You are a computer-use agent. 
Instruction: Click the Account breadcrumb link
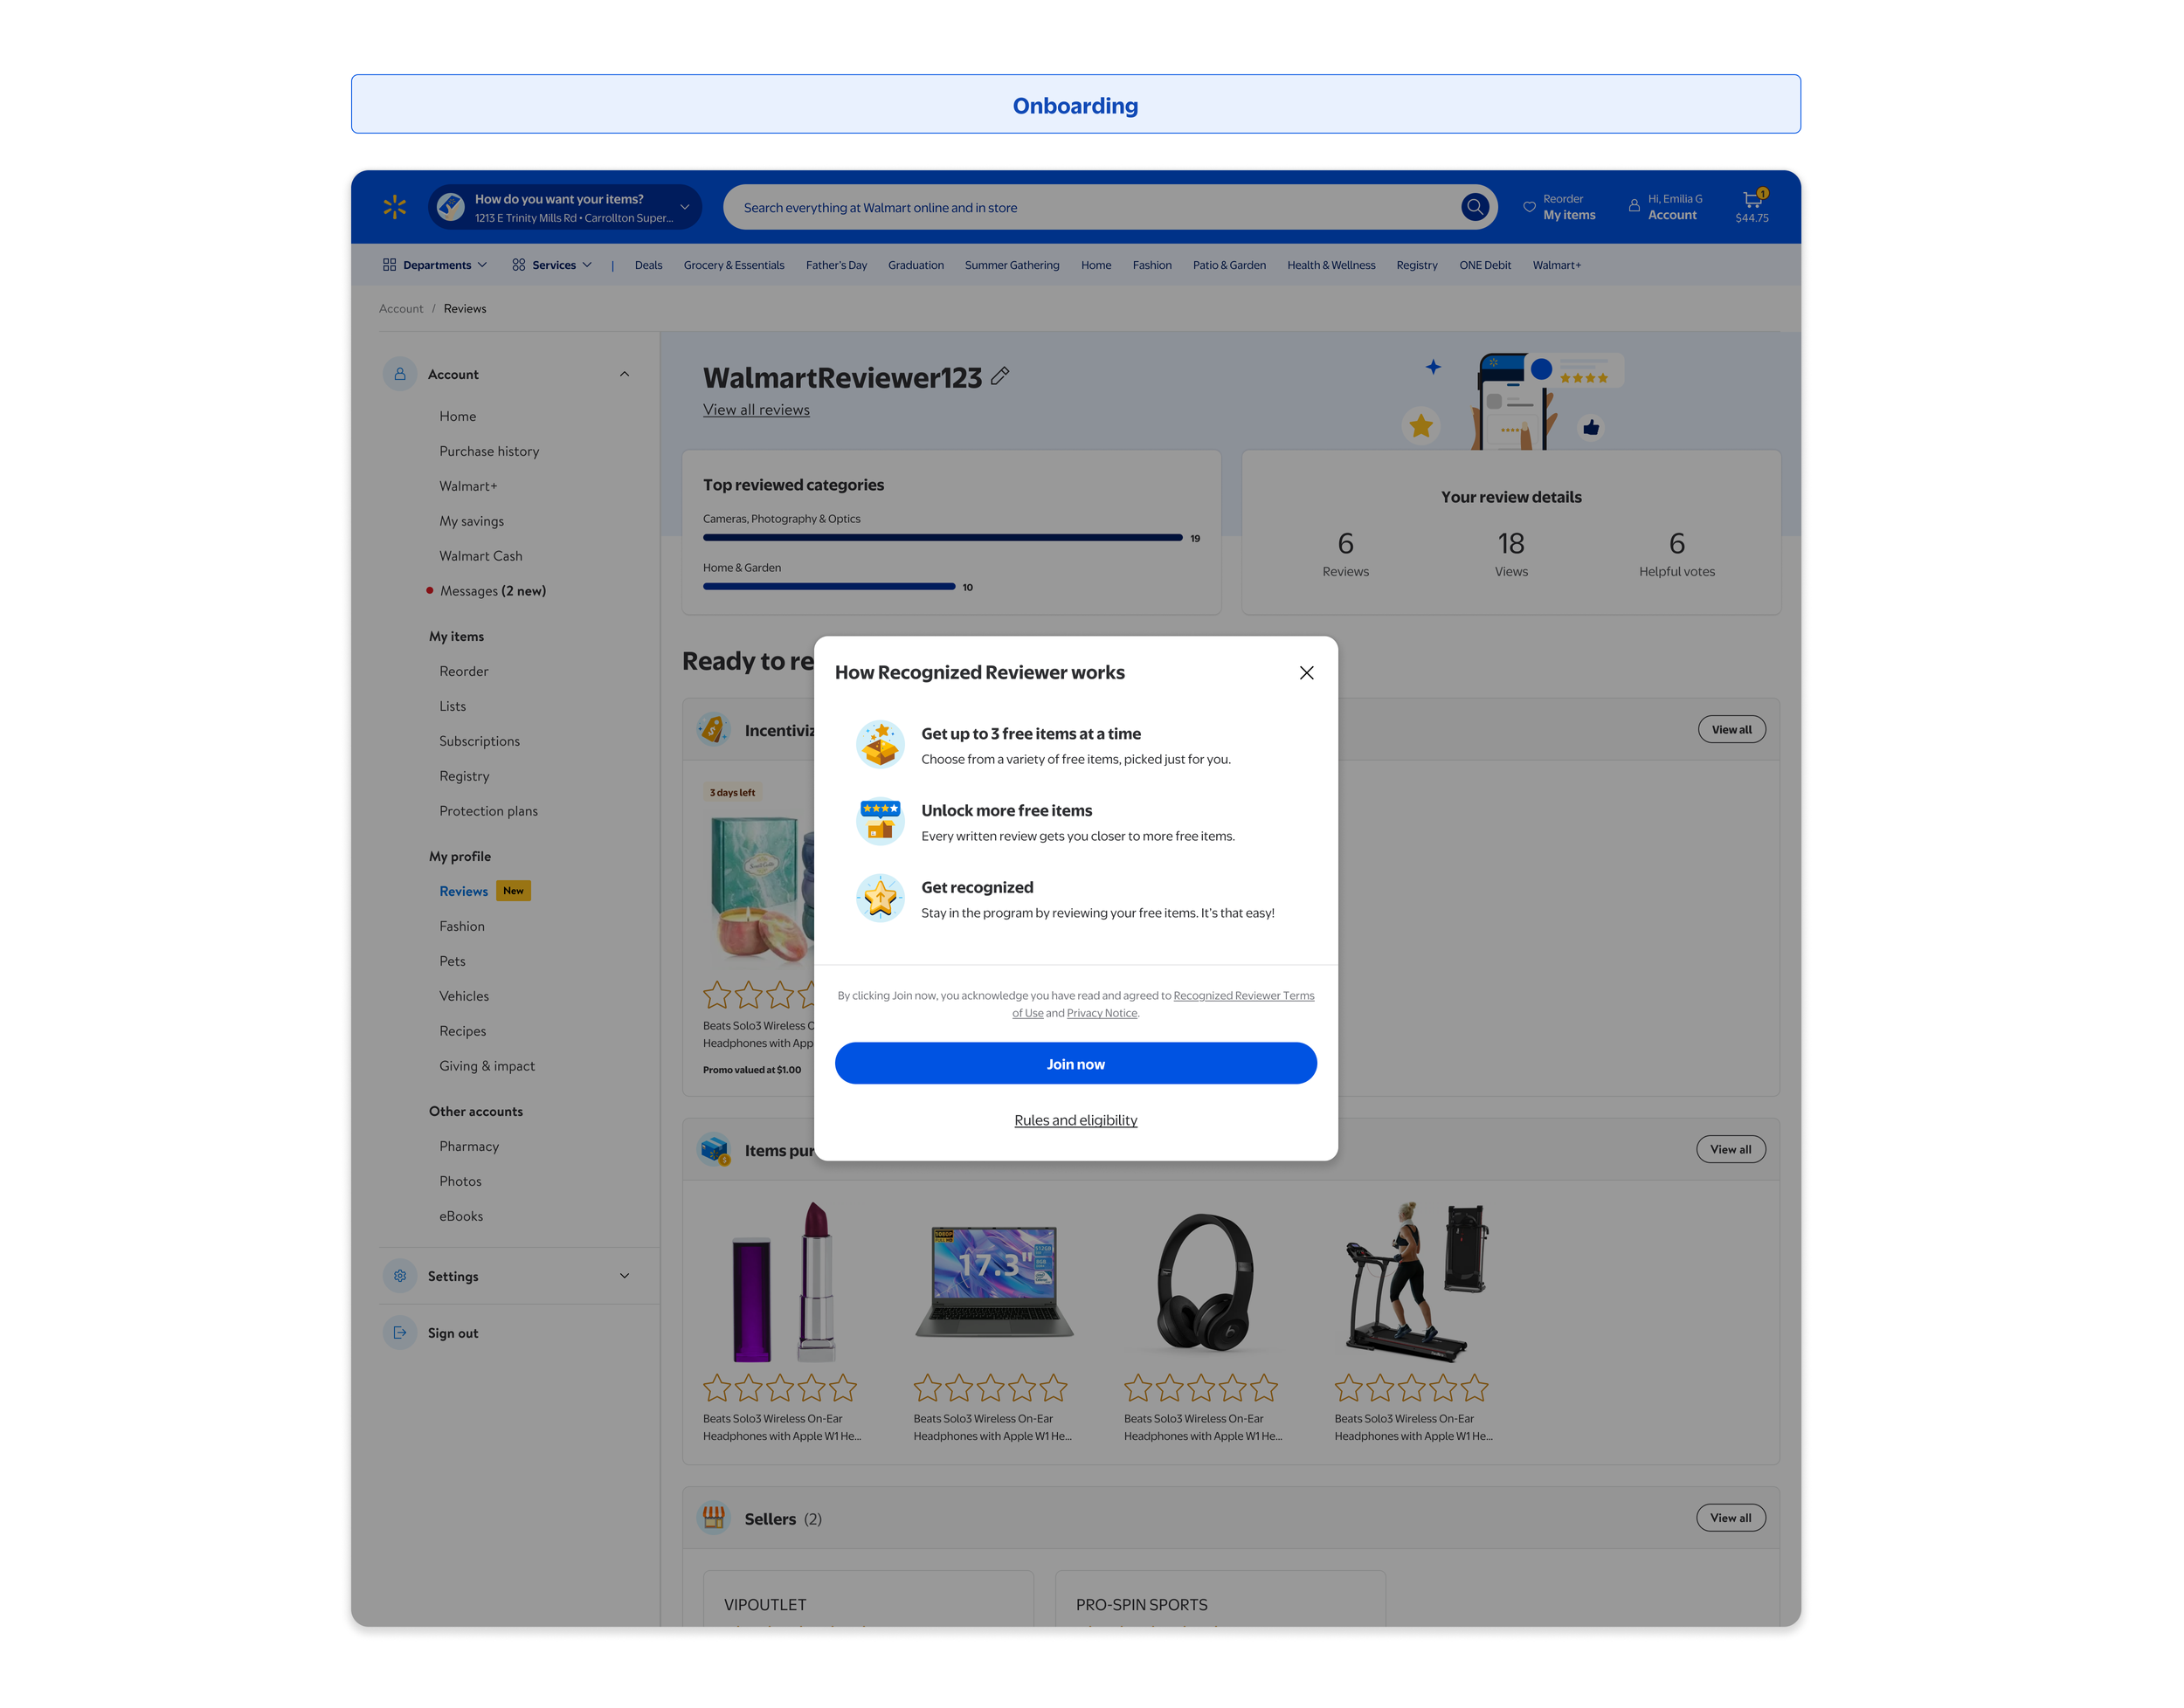(x=400, y=309)
